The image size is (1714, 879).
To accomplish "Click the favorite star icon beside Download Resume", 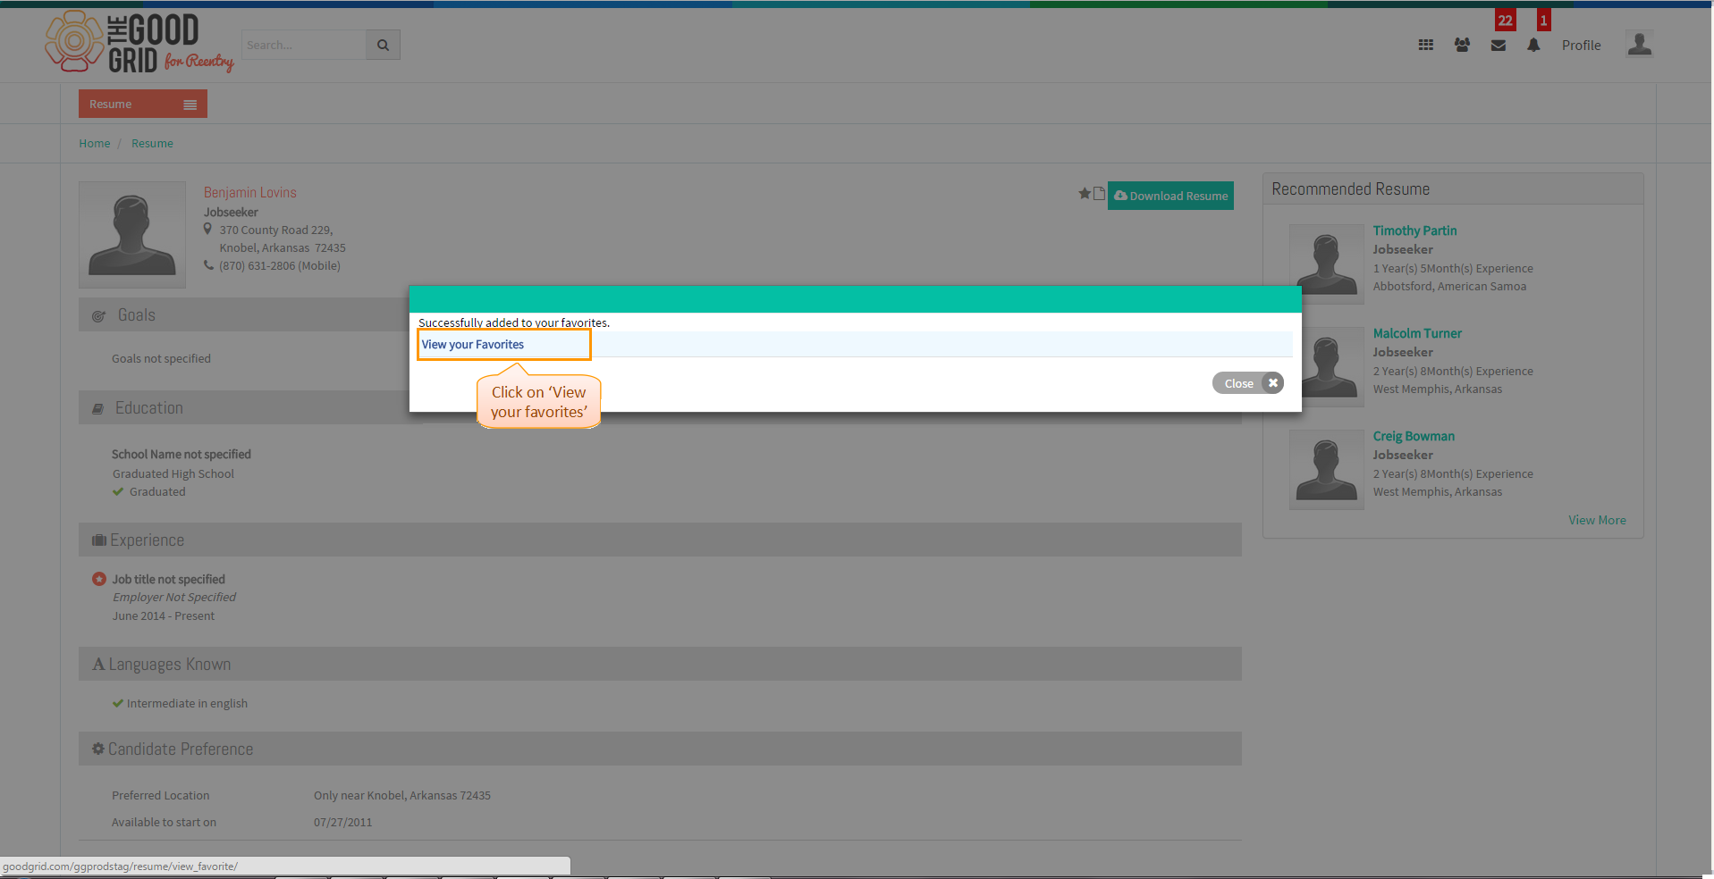I will click(x=1085, y=193).
